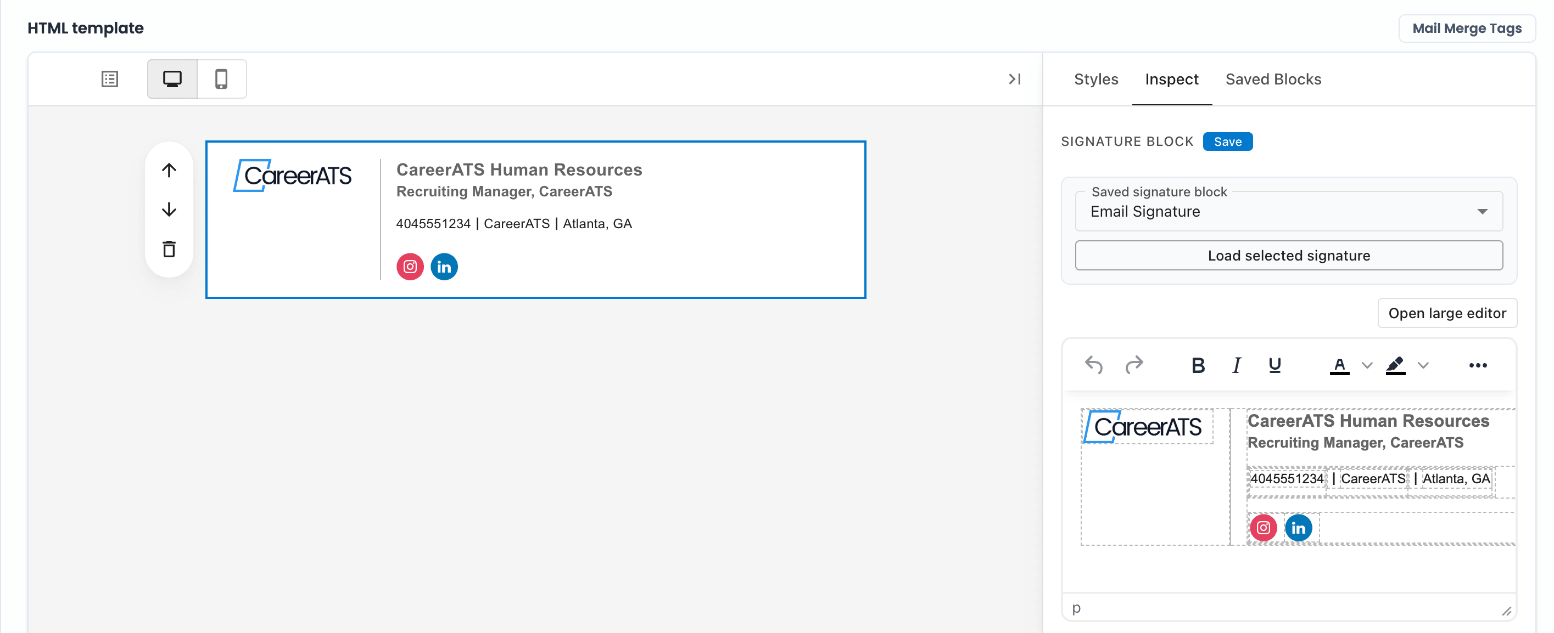The image size is (1554, 633).
Task: Open the Inspect tab
Action: (x=1171, y=79)
